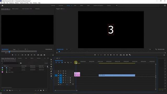Click Add Marker in Program Monitor transport
167x94 pixels.
coord(95,55)
